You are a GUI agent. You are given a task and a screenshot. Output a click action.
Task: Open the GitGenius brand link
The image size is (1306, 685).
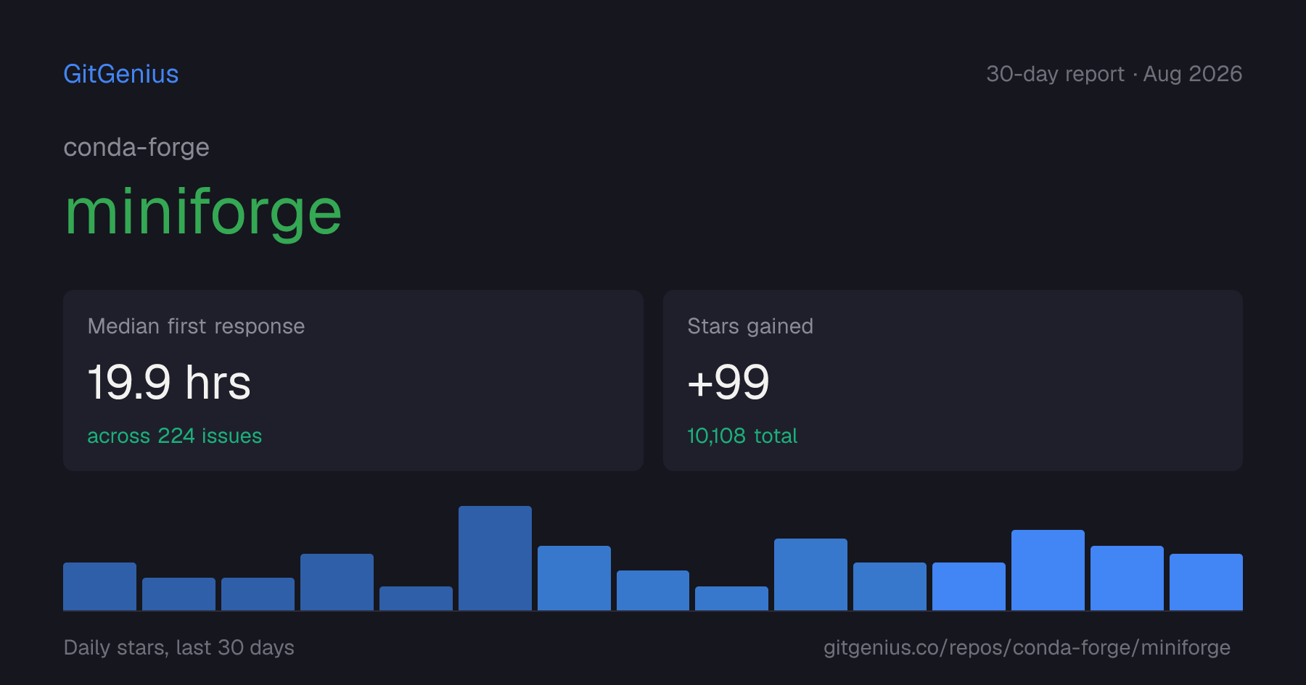(121, 74)
